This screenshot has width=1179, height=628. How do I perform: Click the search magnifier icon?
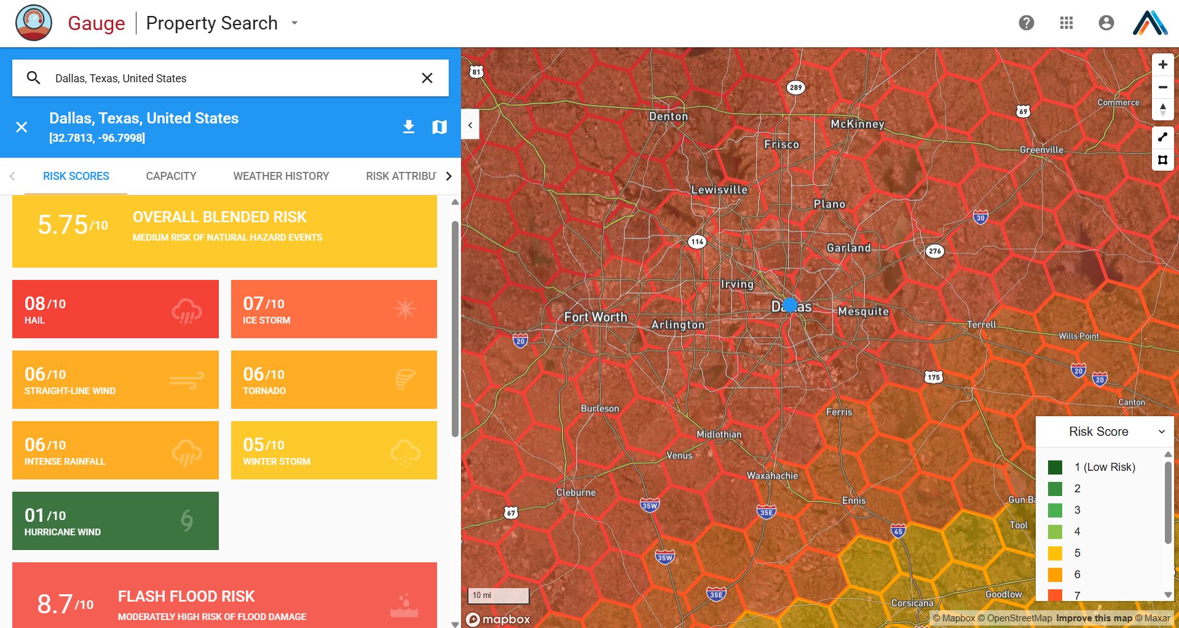coord(34,78)
